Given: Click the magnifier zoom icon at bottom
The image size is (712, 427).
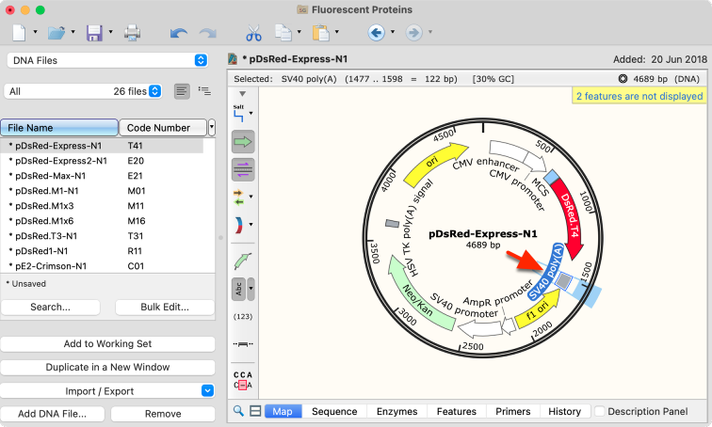Looking at the screenshot, I should pos(238,411).
